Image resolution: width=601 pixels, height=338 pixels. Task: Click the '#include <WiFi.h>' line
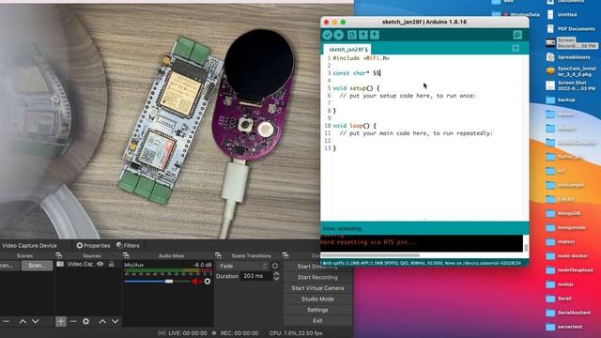click(361, 58)
